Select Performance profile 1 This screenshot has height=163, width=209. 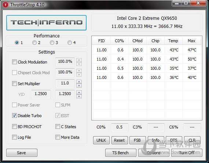(17, 43)
